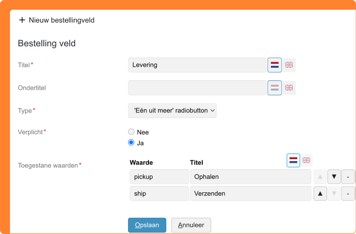Select English flag for Titel field
Viewport: 356px width, 234px height.
pos(289,65)
